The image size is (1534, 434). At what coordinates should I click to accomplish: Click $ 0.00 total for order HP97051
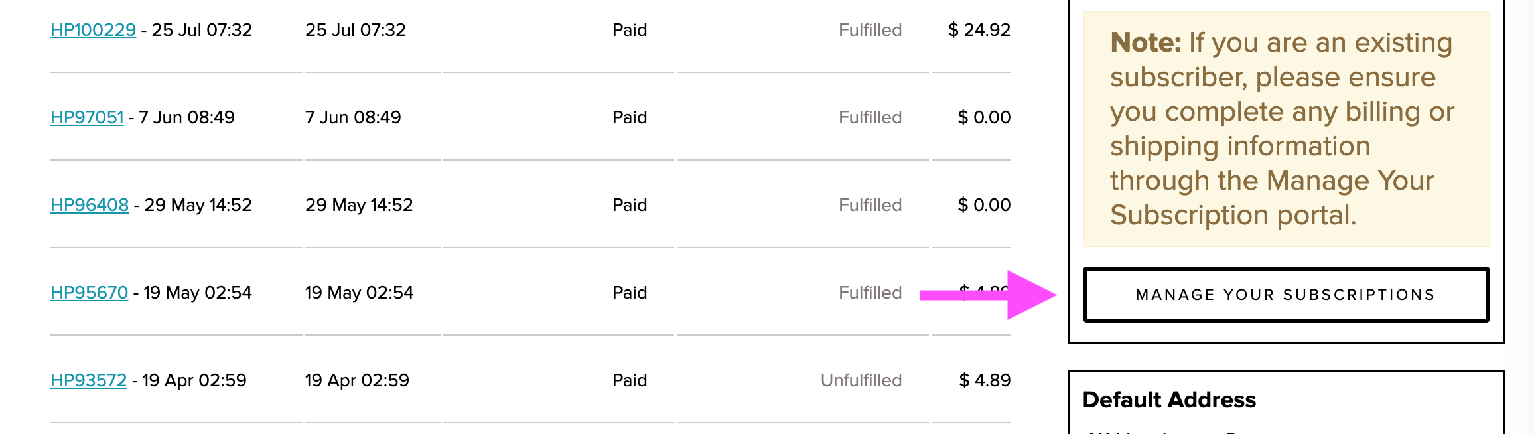coord(984,117)
